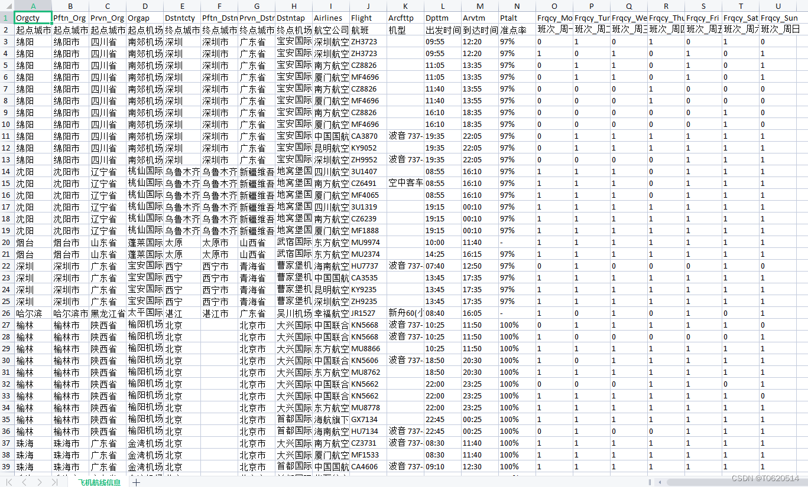
Task: Click the Arcfttp header cell
Action: tap(405, 18)
